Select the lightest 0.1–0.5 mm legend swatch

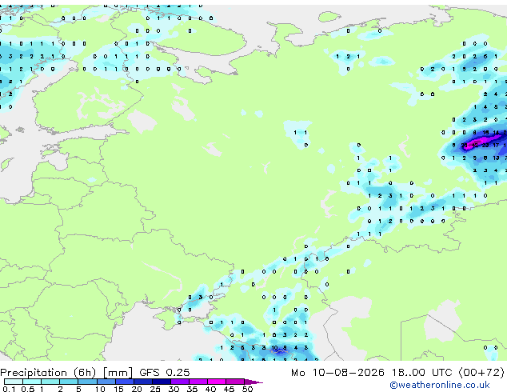[14, 382]
